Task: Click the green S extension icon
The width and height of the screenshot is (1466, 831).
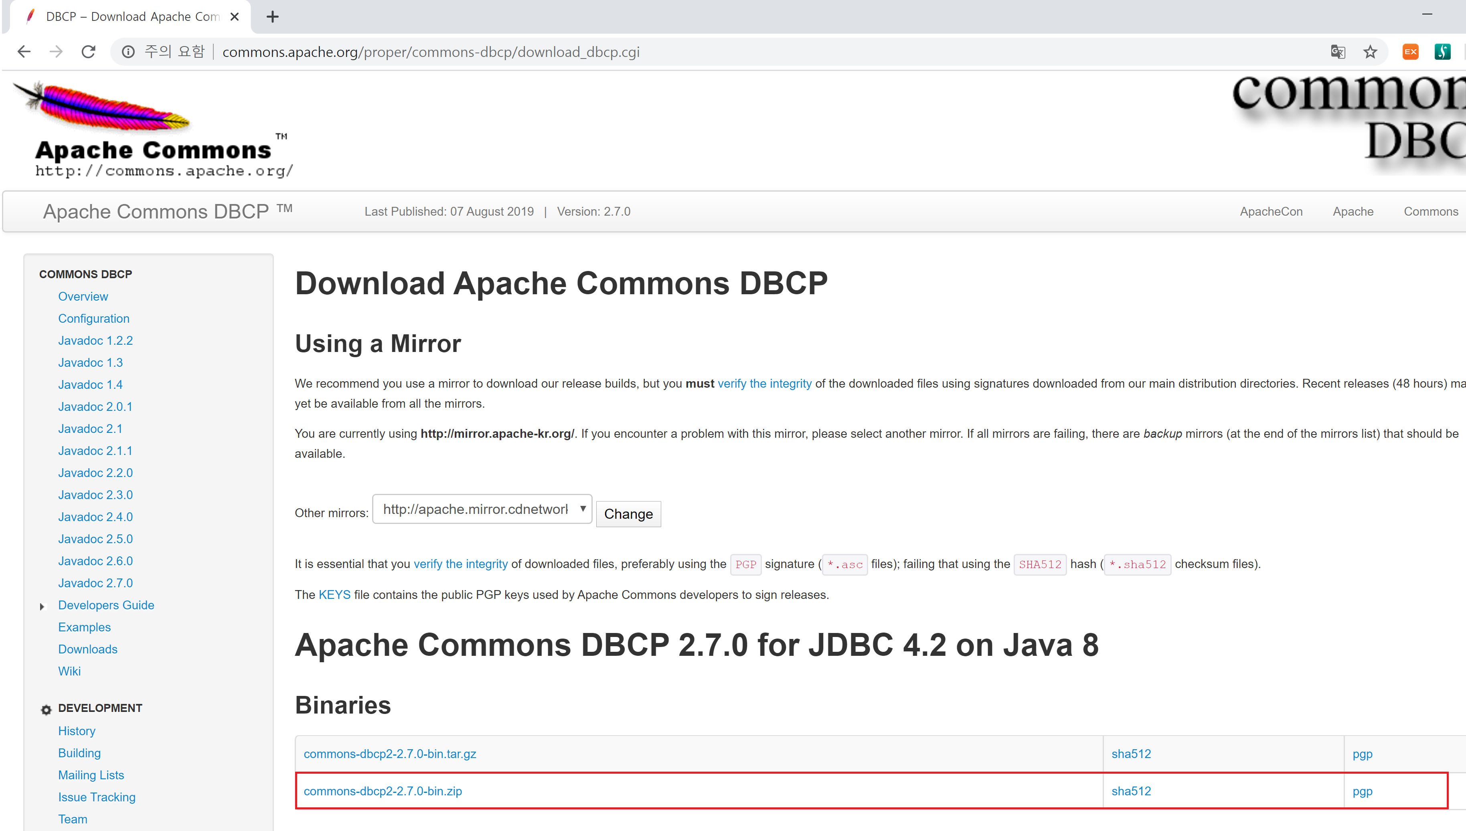Action: pyautogui.click(x=1442, y=52)
